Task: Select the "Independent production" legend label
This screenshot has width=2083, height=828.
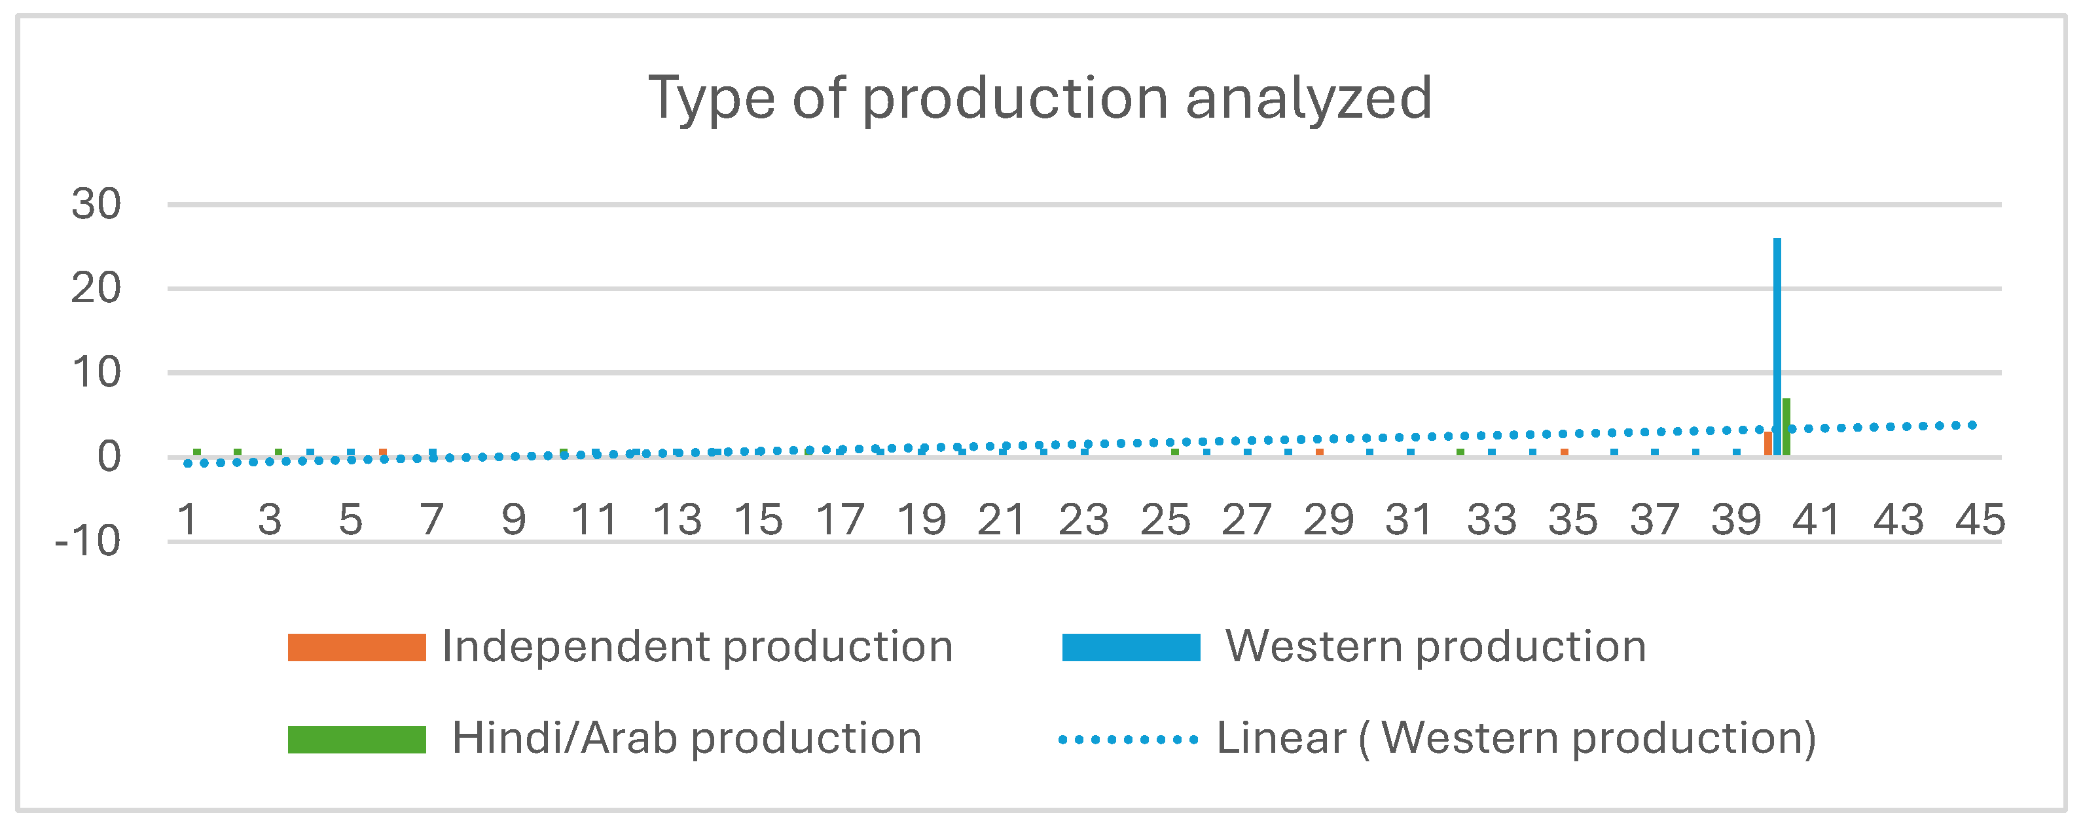Action: pos(697,647)
